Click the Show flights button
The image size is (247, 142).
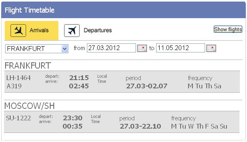(228, 29)
